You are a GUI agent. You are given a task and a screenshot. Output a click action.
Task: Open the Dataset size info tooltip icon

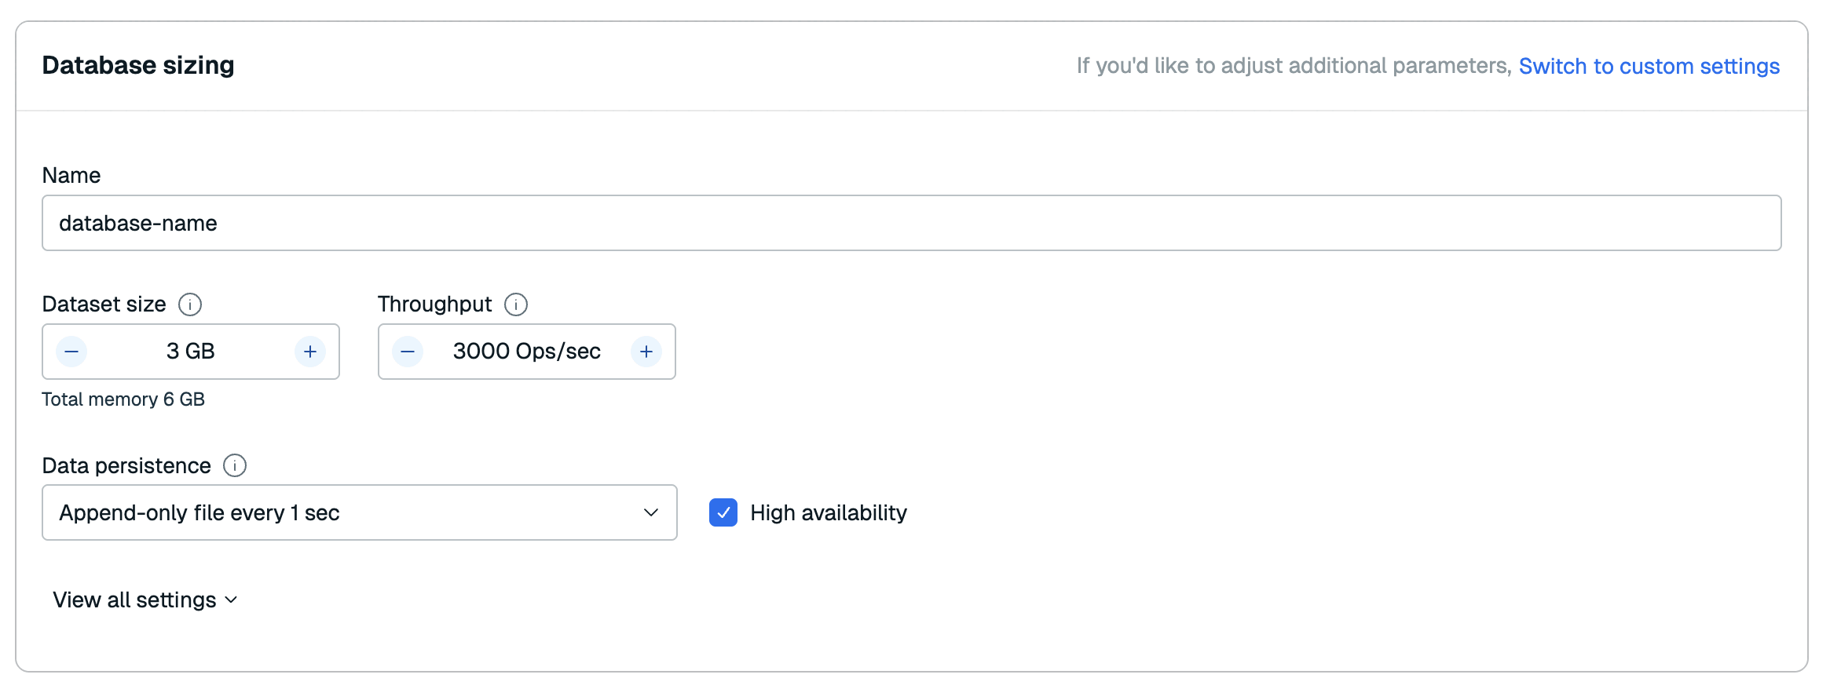190,304
